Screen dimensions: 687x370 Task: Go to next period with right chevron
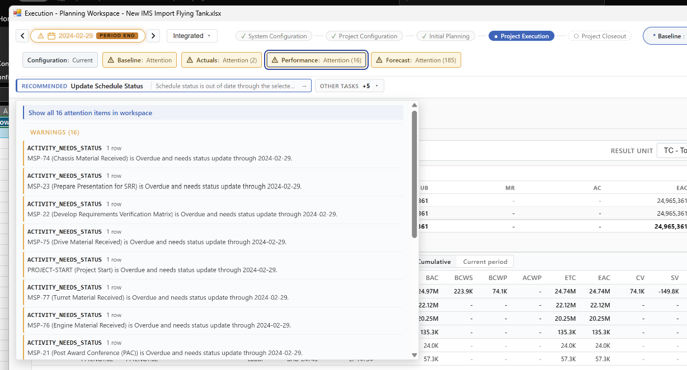pyautogui.click(x=154, y=36)
